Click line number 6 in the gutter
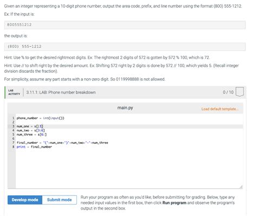257x216 pixels. point(13,138)
